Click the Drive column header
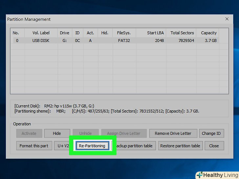Screen dimensions: 239x179 click(x=65, y=33)
